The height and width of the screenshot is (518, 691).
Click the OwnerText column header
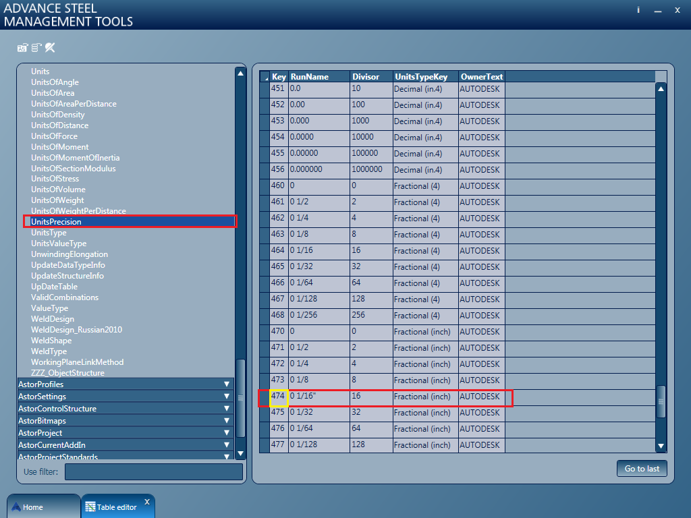click(482, 77)
